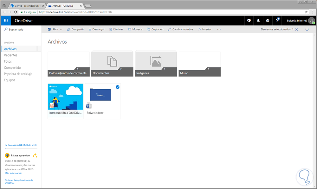Click Descargar to download the file
Screen dimensions: 317x189
96,29
